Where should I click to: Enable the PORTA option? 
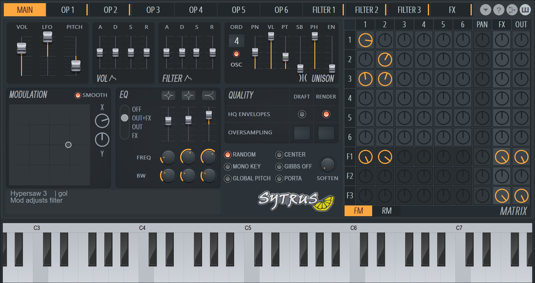[279, 178]
